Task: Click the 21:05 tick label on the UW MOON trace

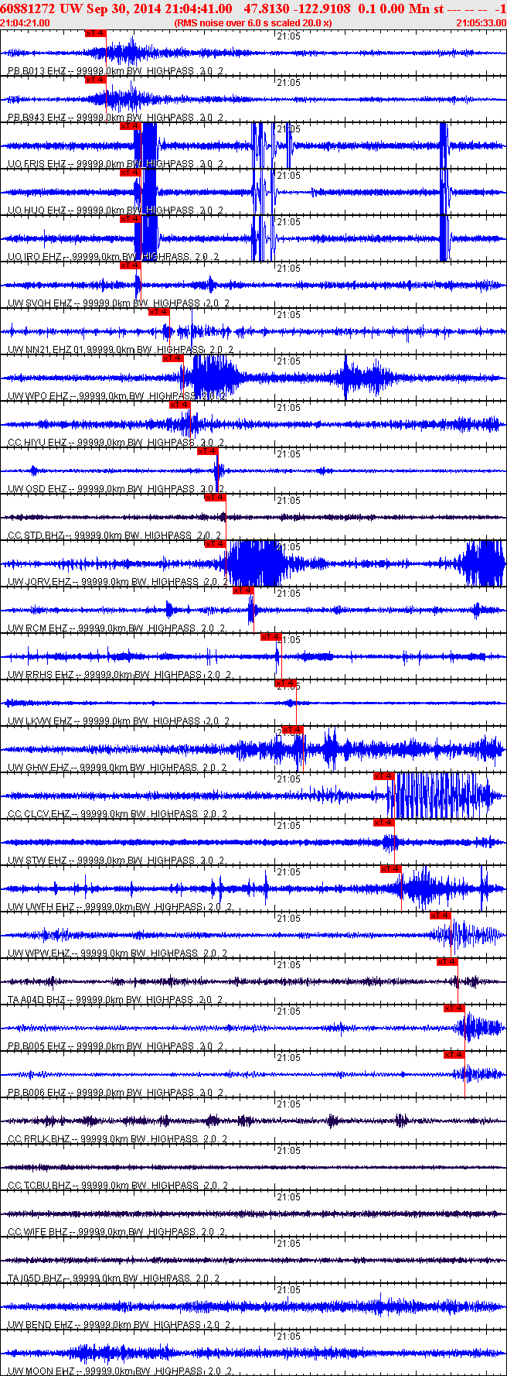Action: pyautogui.click(x=288, y=1337)
